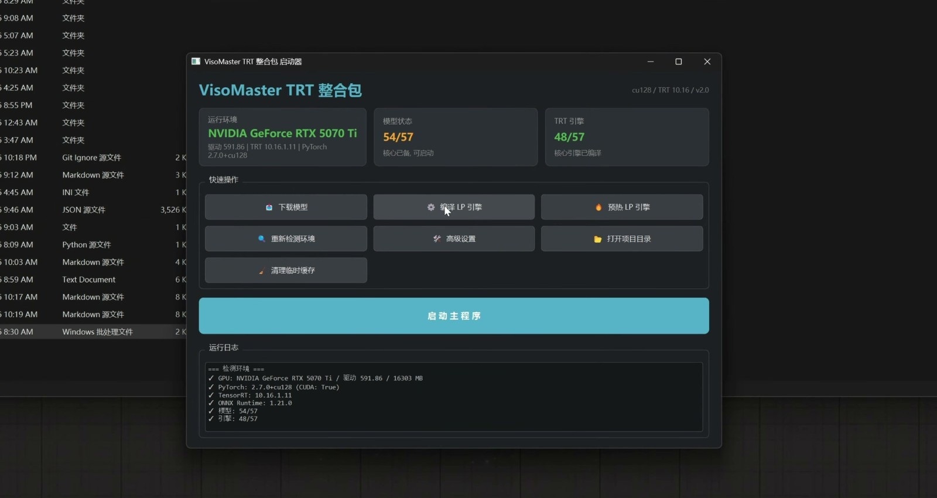Click the green "NVIDIA GeForce RTX 5070 Ti" text
This screenshot has height=498, width=937.
click(282, 134)
